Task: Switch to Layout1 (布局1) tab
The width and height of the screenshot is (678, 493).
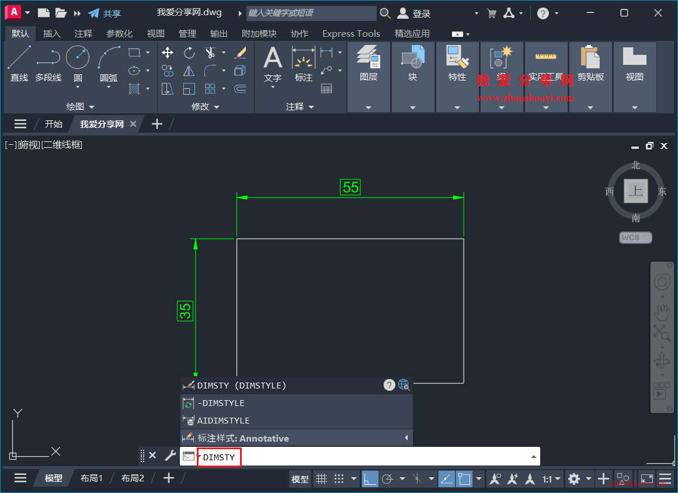Action: (x=91, y=478)
